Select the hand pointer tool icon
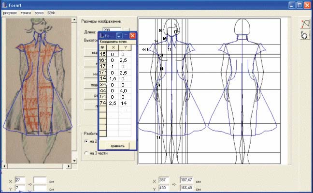The width and height of the screenshot is (313, 193). point(305,35)
